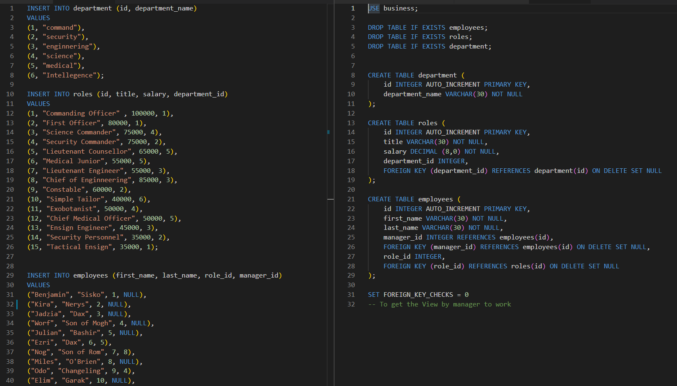
Task: Click "Nerys" last name text
Action: [75, 304]
